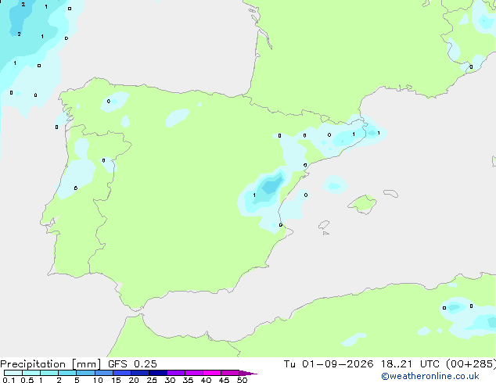496x383 pixels.
Task: Click the '40' legend scale label
Action: pos(206,380)
